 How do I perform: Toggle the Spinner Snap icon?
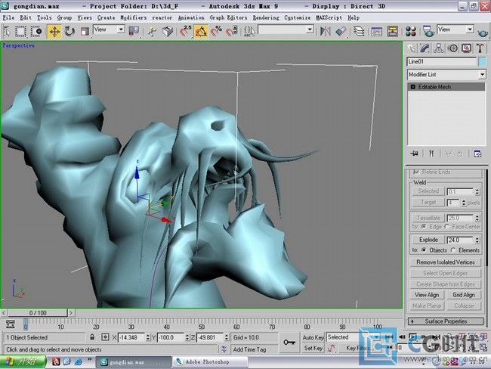[232, 31]
